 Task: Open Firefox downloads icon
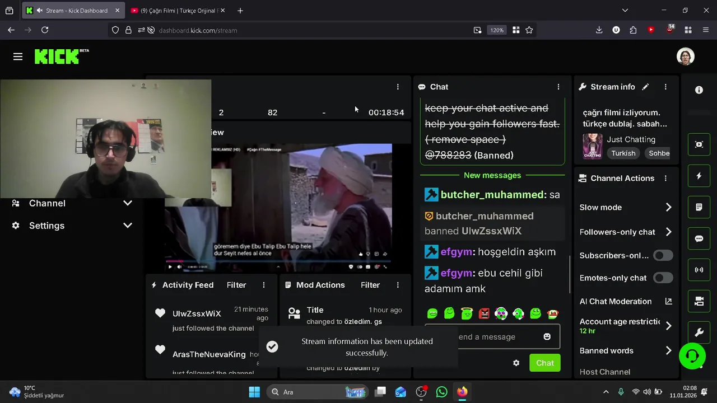tap(599, 30)
